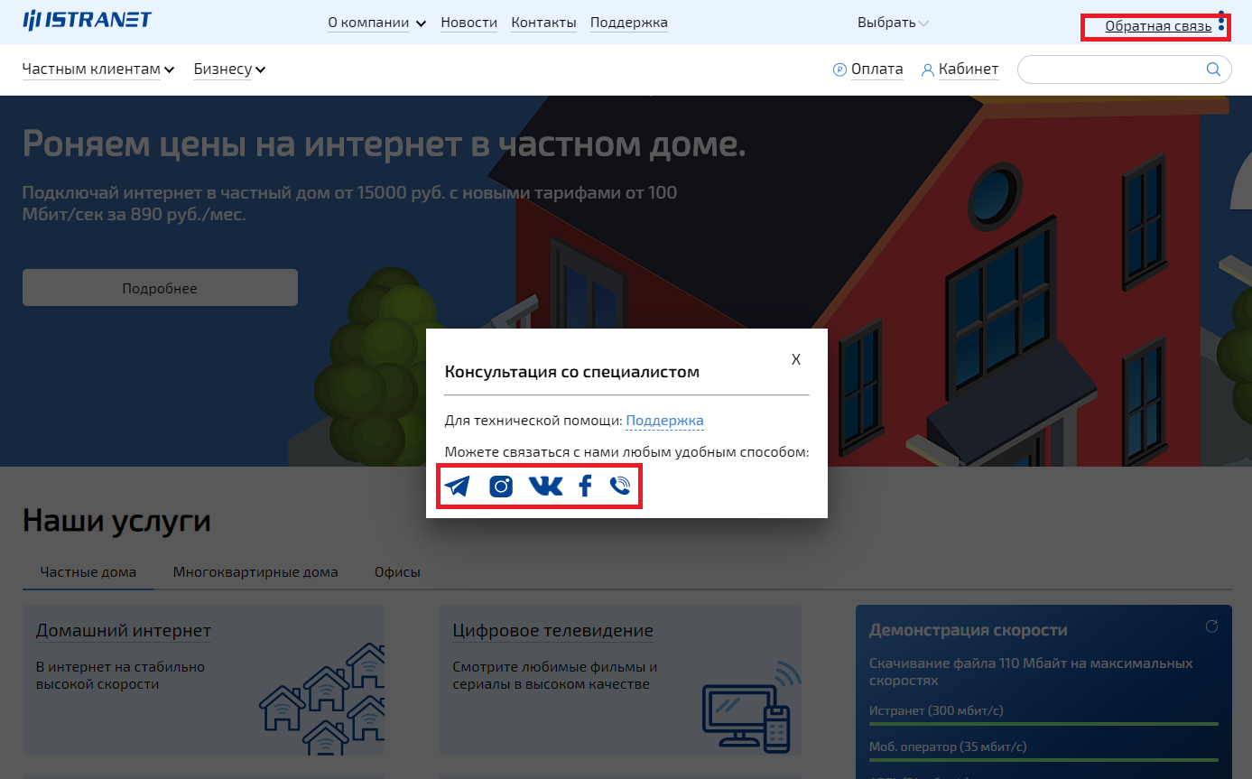The height and width of the screenshot is (779, 1252).
Task: Open the 'Поддержка' link in the popup
Action: [x=664, y=421]
